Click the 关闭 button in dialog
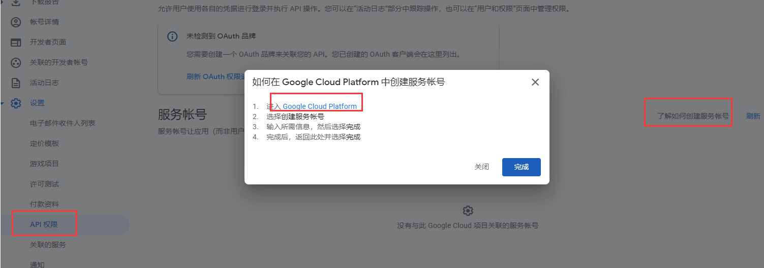This screenshot has height=268, width=764. pyautogui.click(x=482, y=167)
